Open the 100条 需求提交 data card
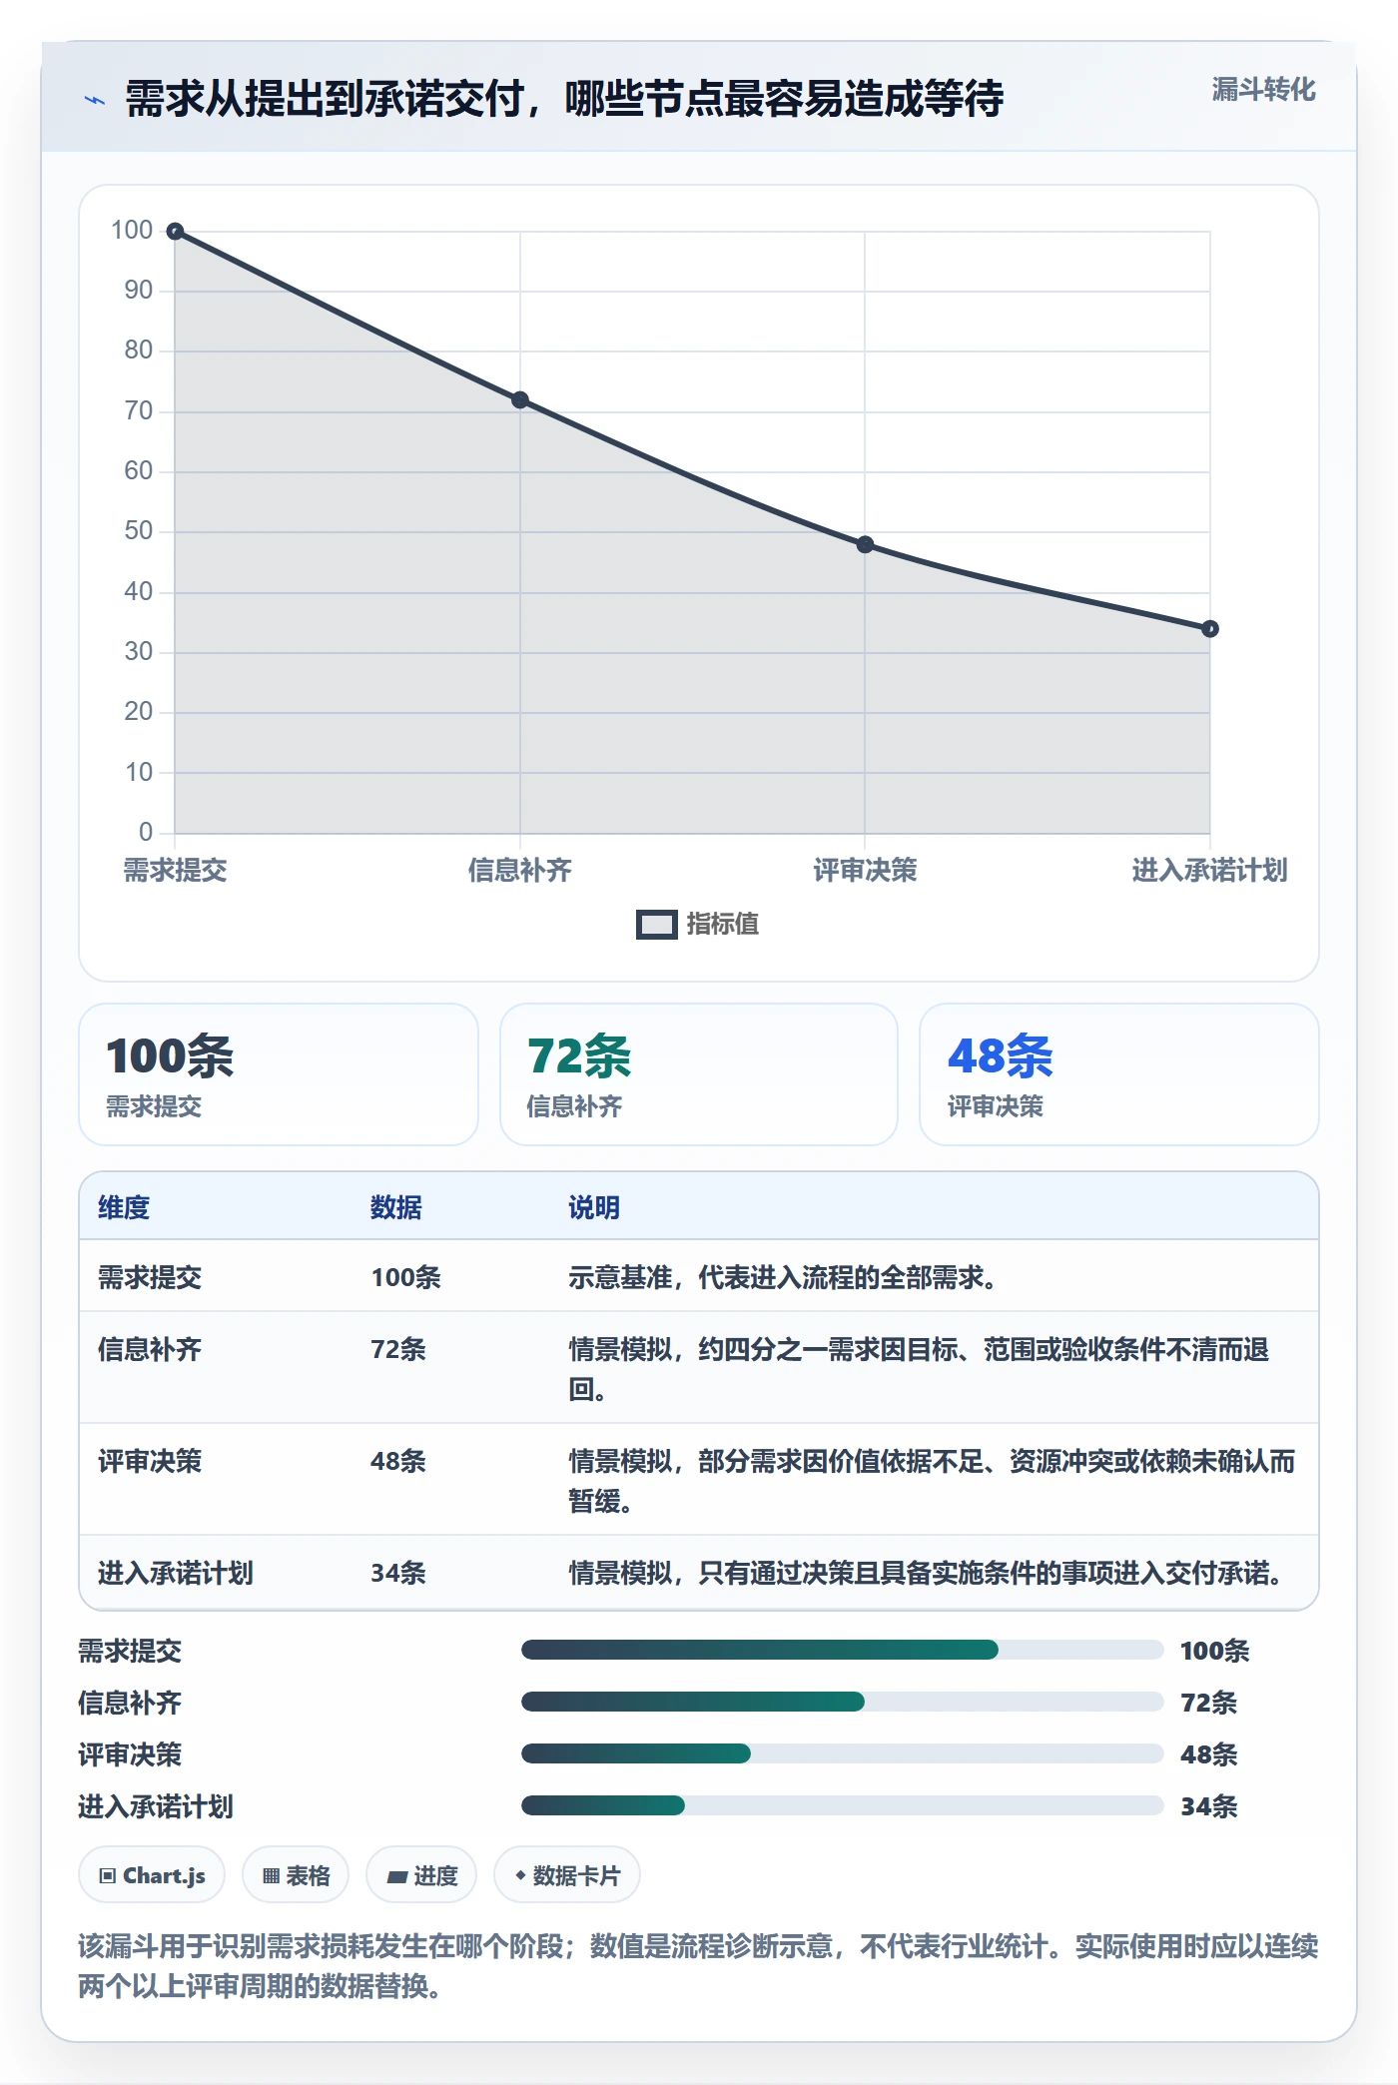 (x=279, y=1074)
